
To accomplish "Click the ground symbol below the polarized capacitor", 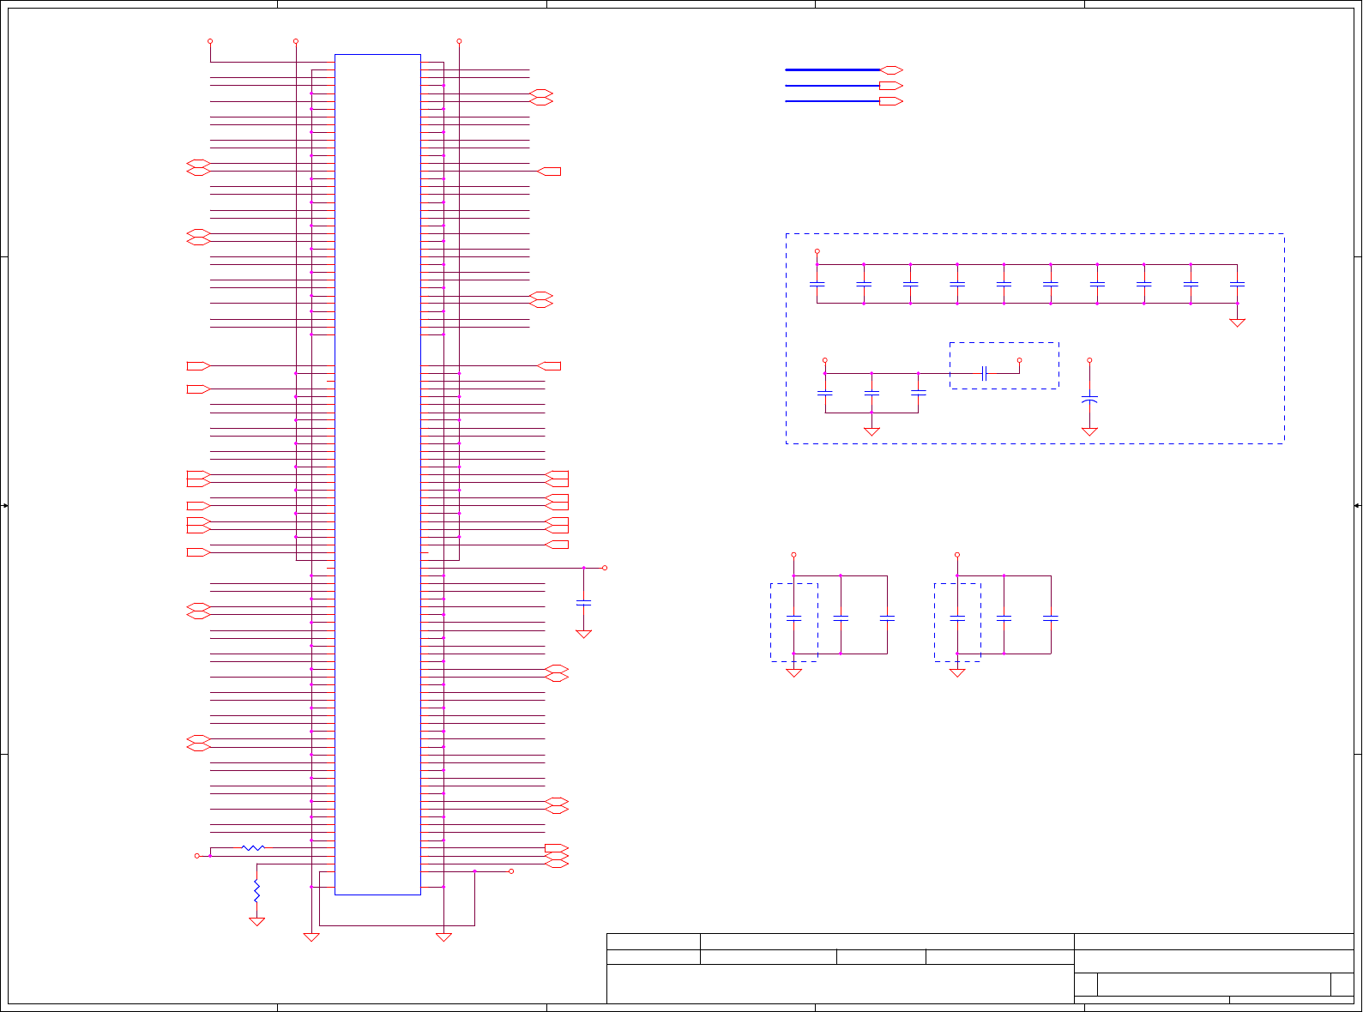I will point(1089,431).
